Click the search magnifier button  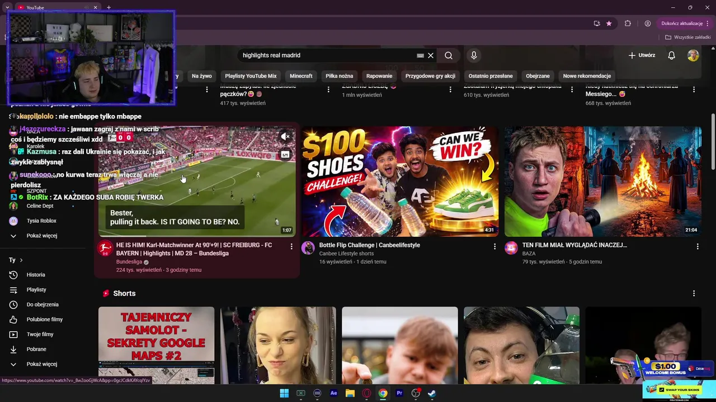click(x=449, y=55)
